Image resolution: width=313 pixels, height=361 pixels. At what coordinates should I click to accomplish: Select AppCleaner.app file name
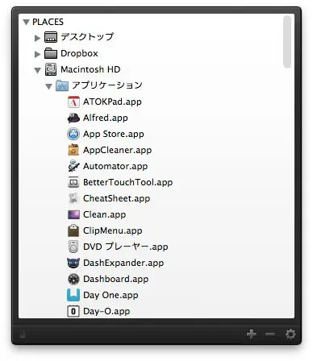117,151
